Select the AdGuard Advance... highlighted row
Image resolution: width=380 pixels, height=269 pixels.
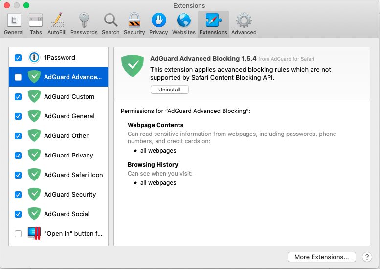pos(58,77)
